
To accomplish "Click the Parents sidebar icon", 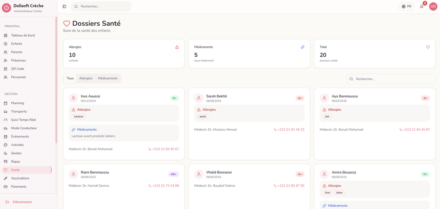I will pos(5,52).
